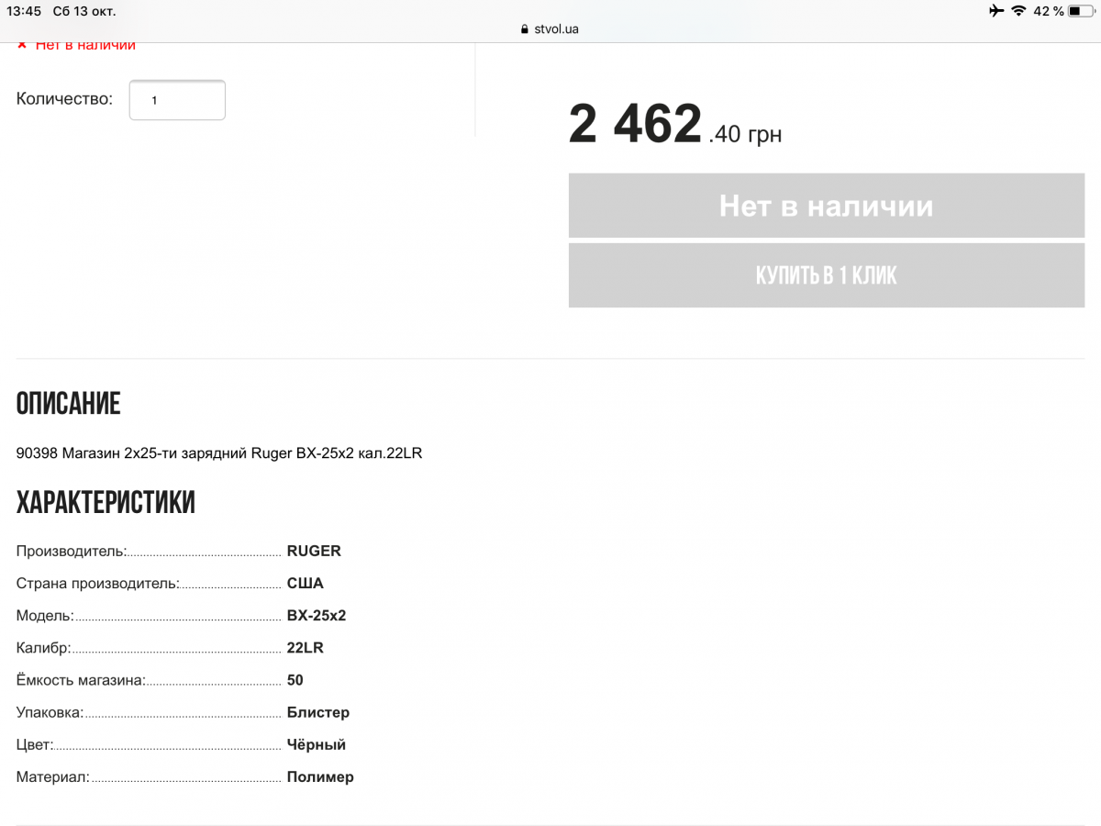Viewport: 1101px width, 826px height.
Task: Click the 22LR caliber value
Action: point(306,648)
